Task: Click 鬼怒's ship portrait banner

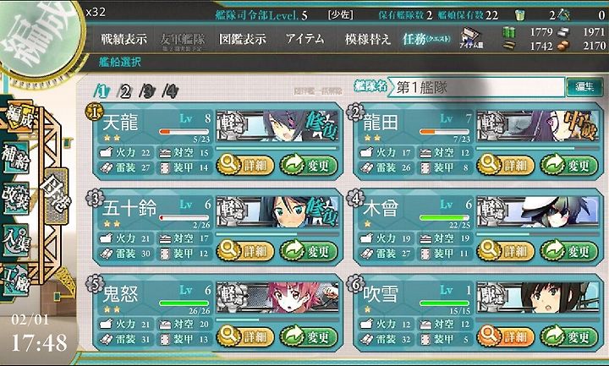Action: 277,297
